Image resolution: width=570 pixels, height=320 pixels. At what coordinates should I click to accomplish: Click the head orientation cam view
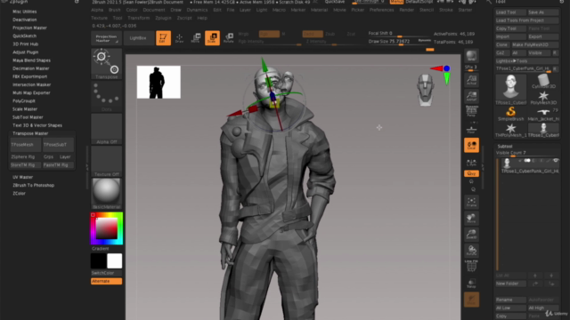tap(425, 90)
